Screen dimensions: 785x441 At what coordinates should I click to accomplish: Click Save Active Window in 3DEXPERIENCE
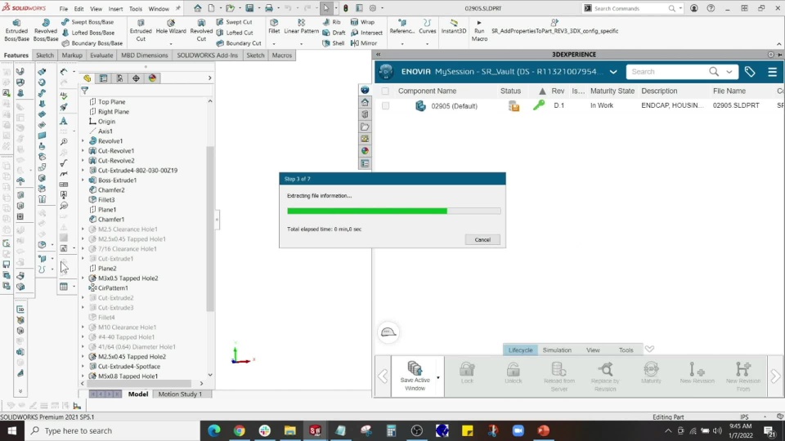(415, 376)
